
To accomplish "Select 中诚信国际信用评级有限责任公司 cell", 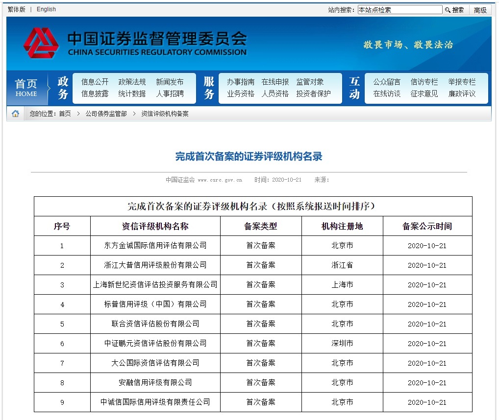I will coord(155,402).
